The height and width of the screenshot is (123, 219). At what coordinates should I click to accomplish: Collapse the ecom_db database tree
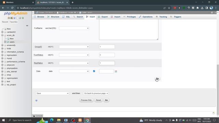[2, 35]
